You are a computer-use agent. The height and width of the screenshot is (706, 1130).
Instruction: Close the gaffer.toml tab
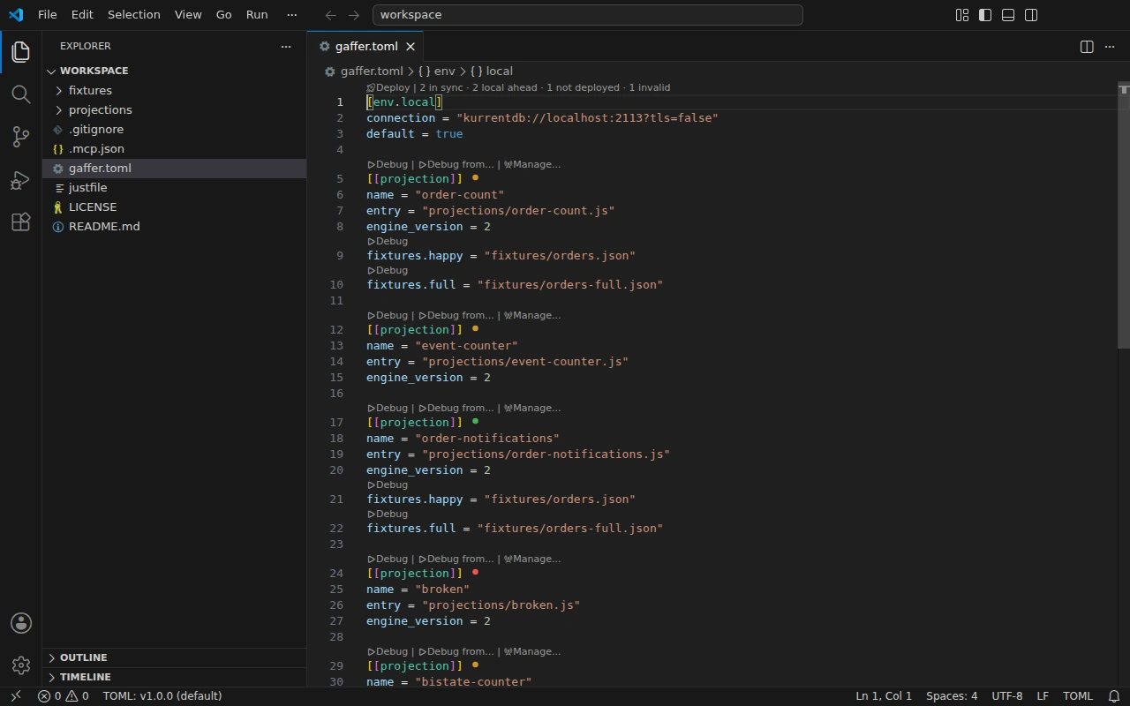(411, 47)
